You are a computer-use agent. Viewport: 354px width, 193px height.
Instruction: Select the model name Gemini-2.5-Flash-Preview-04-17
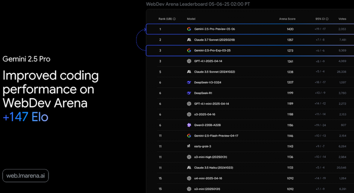coord(216,136)
